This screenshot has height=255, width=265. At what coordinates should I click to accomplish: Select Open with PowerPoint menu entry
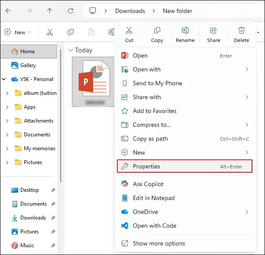[185, 55]
